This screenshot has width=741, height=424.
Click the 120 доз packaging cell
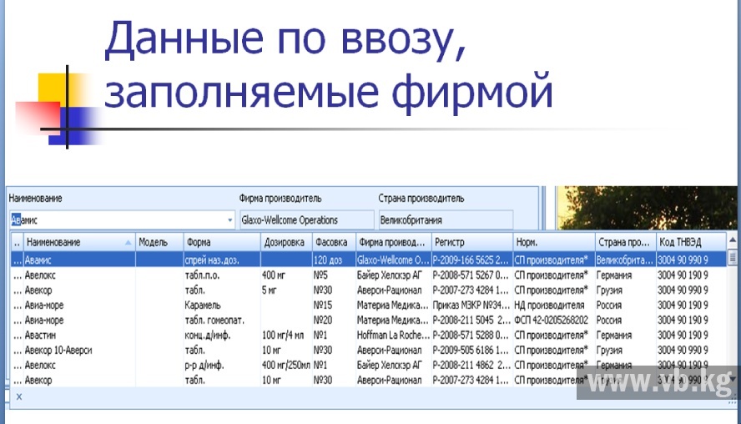click(x=334, y=260)
